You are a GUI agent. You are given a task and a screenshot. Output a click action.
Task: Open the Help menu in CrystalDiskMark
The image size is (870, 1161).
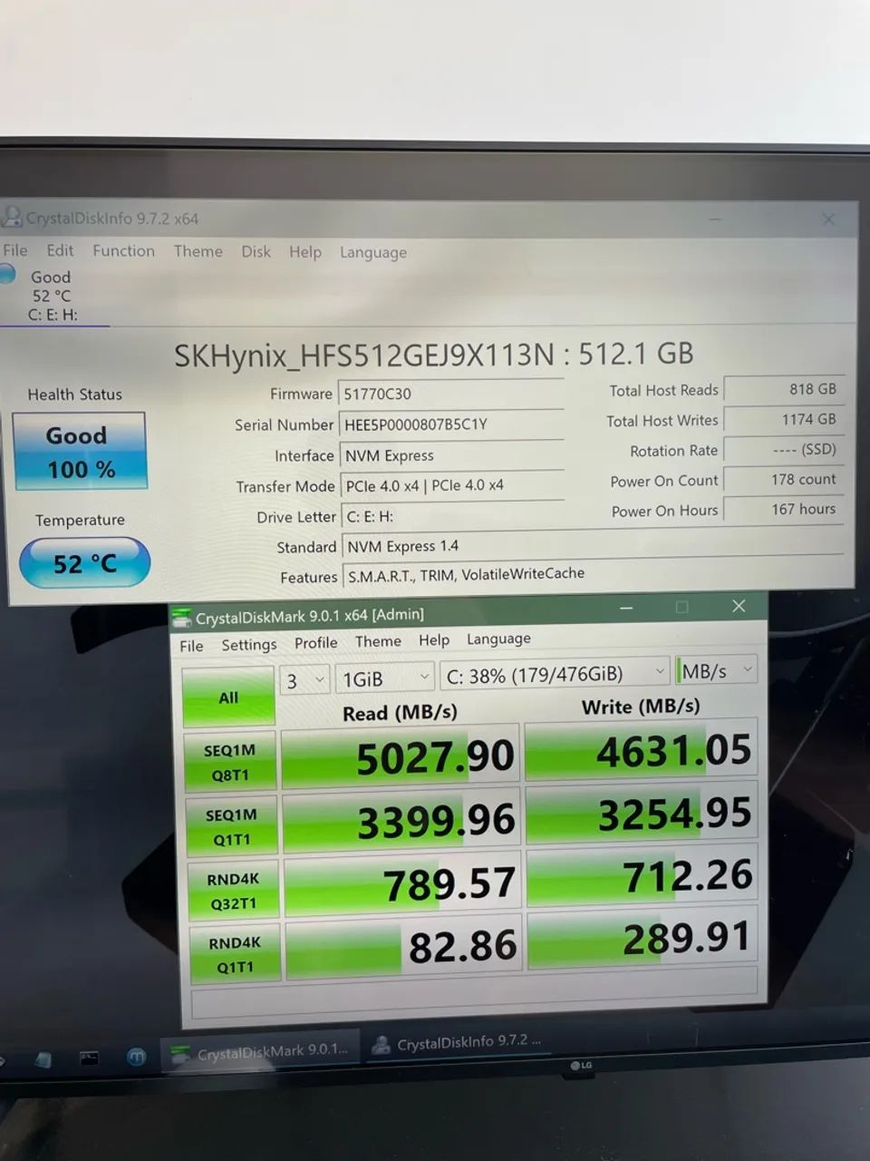(x=434, y=639)
